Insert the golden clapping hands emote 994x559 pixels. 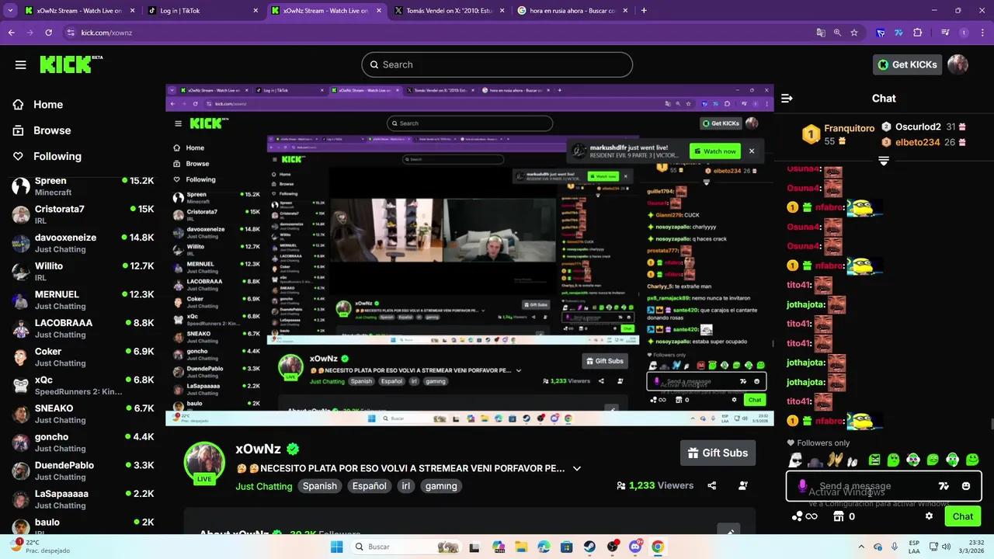point(835,460)
